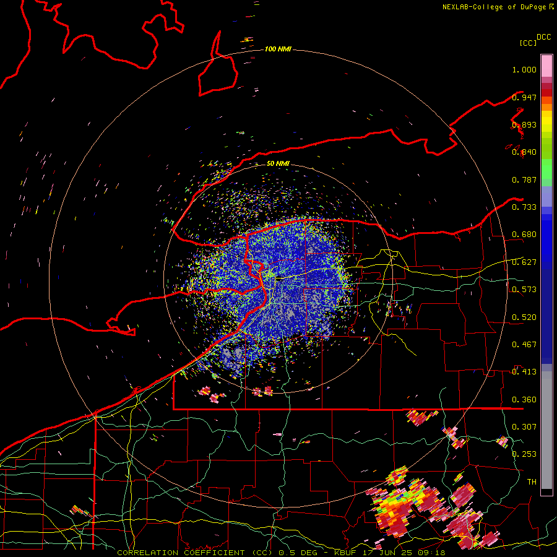
Task: Click the 0.467 legend value
Action: 524,345
